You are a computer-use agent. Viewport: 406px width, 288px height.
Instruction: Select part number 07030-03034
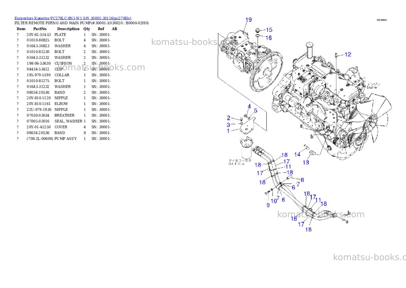click(38, 115)
